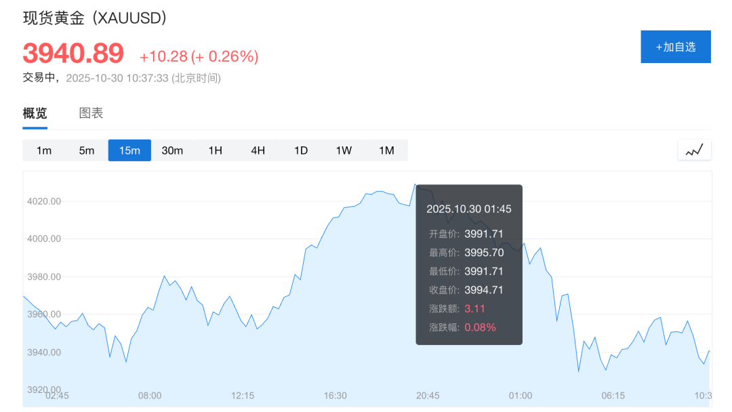Set chart interval to 1H
This screenshot has width=732, height=412.
(215, 150)
